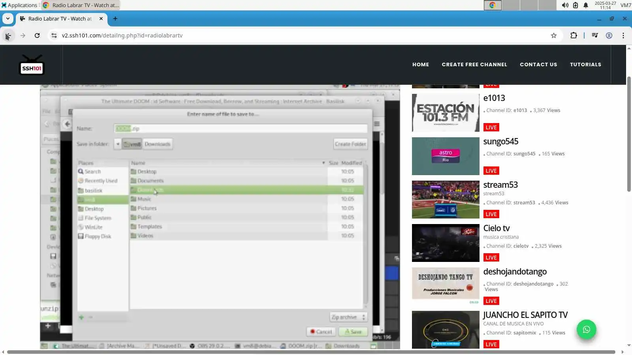Image resolution: width=632 pixels, height=355 pixels.
Task: Click the LIVE badge under e1013
Action: click(x=491, y=127)
